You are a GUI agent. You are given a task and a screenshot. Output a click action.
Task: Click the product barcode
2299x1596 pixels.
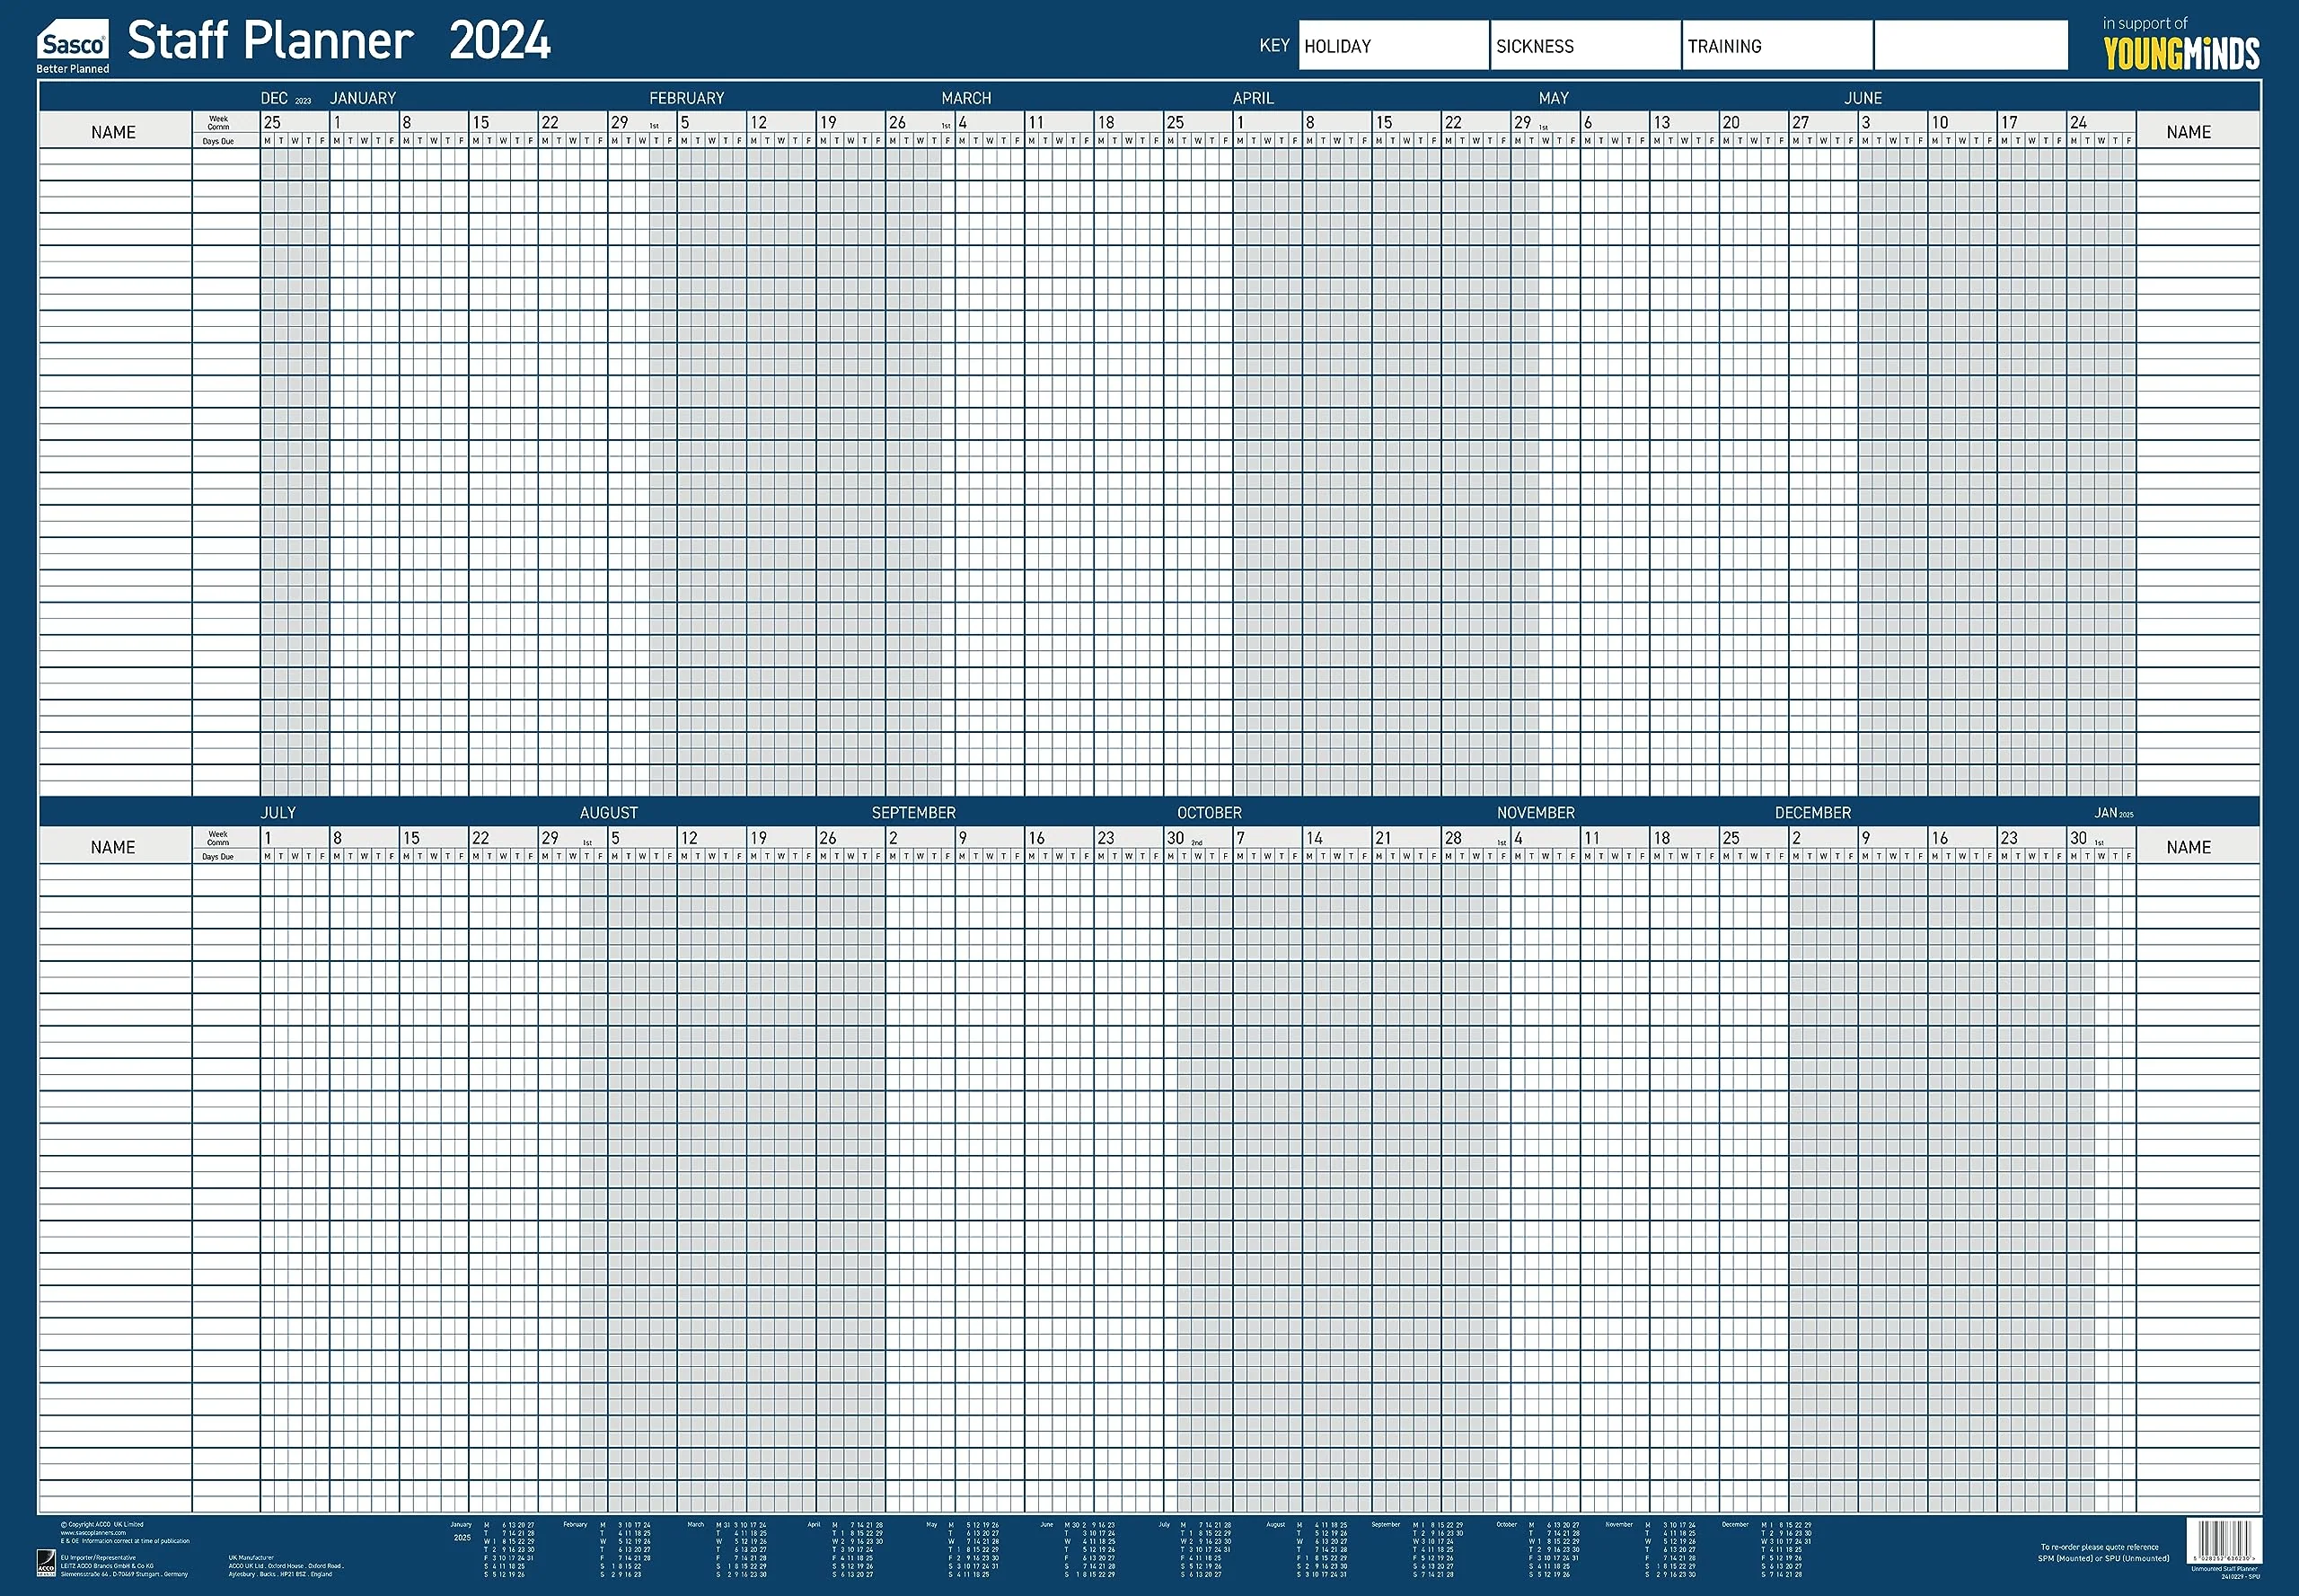[2224, 1541]
